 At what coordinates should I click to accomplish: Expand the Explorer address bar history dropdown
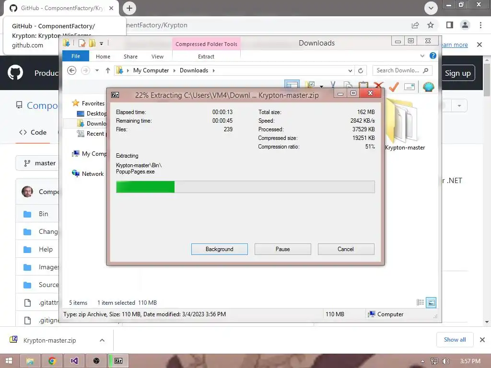350,71
